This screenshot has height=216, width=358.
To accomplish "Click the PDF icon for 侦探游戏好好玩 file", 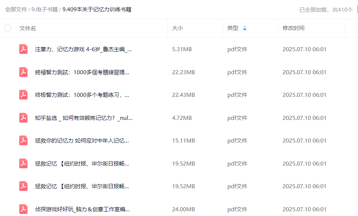I will coord(23,209).
